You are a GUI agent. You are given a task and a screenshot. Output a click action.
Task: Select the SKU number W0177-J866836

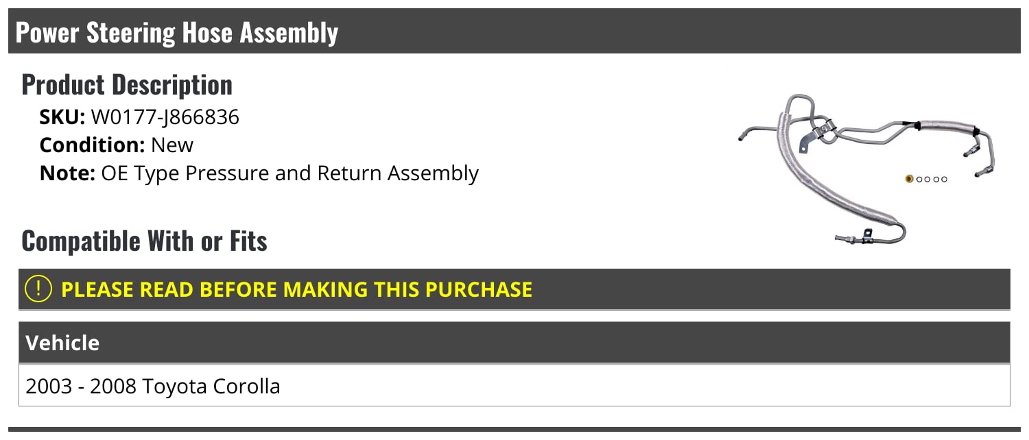[165, 117]
